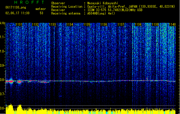
Task: Click the Receiving antenna label
Action: click(x=66, y=13)
